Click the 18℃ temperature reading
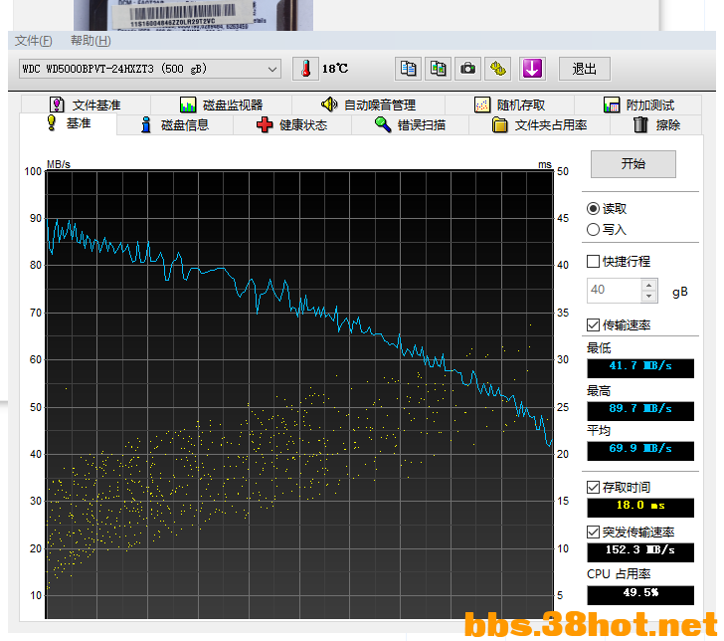Screen dimensions: 724x641 pyautogui.click(x=335, y=69)
